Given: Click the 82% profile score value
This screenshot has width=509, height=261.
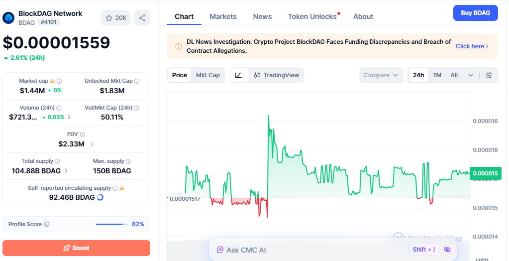Looking at the screenshot, I should [138, 224].
